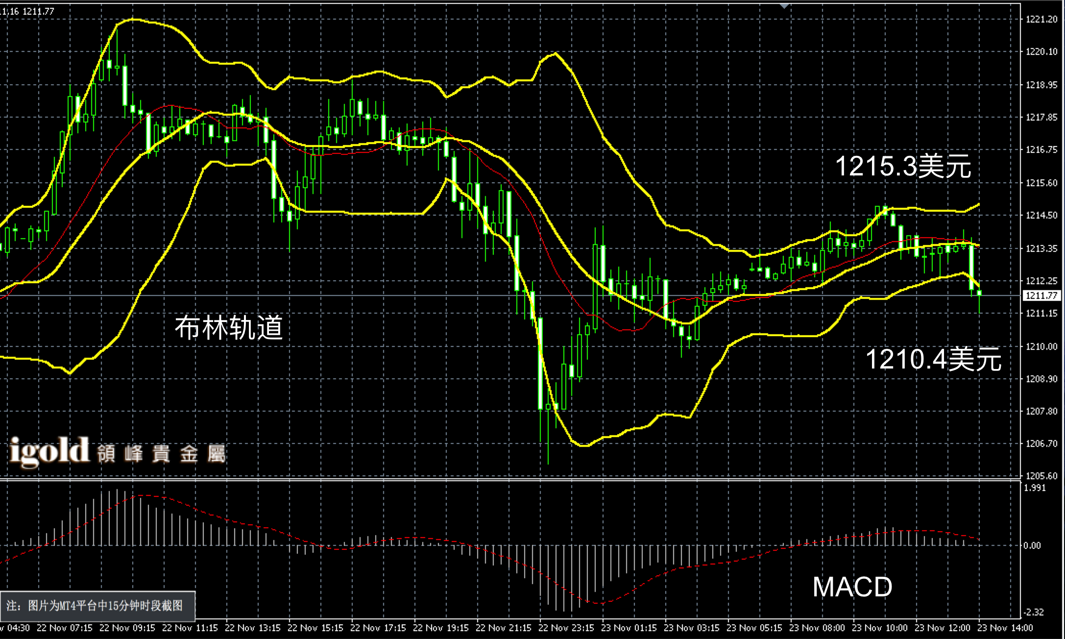This screenshot has width=1065, height=639.
Task: Click the current price tag 1211.77
Action: (x=1041, y=295)
